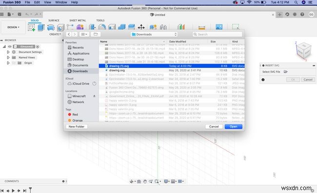The width and height of the screenshot is (317, 193).
Task: Activate the Unsaved component radio button
Action: [x=38, y=46]
